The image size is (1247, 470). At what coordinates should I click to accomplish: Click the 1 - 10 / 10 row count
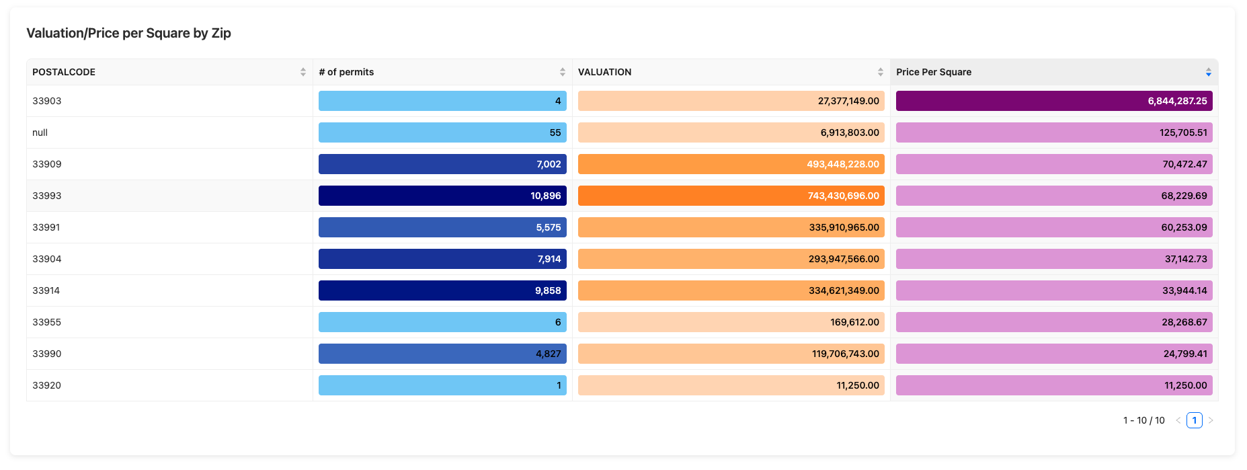1144,420
